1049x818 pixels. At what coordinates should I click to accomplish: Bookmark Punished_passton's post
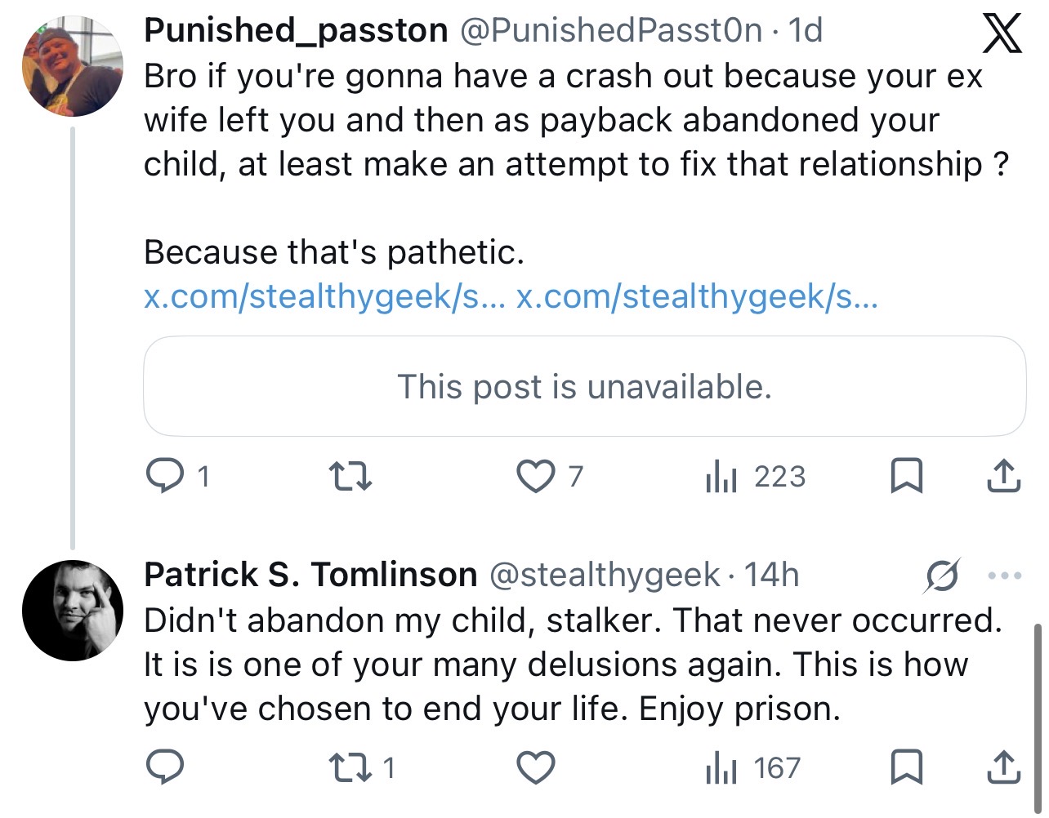click(x=906, y=476)
